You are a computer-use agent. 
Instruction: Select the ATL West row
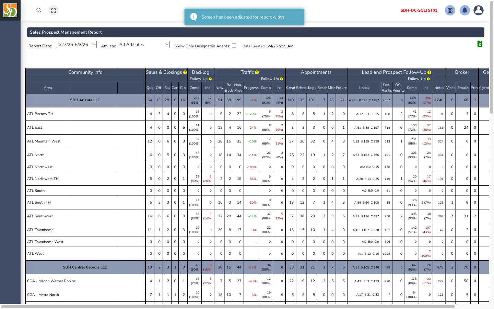(x=257, y=254)
